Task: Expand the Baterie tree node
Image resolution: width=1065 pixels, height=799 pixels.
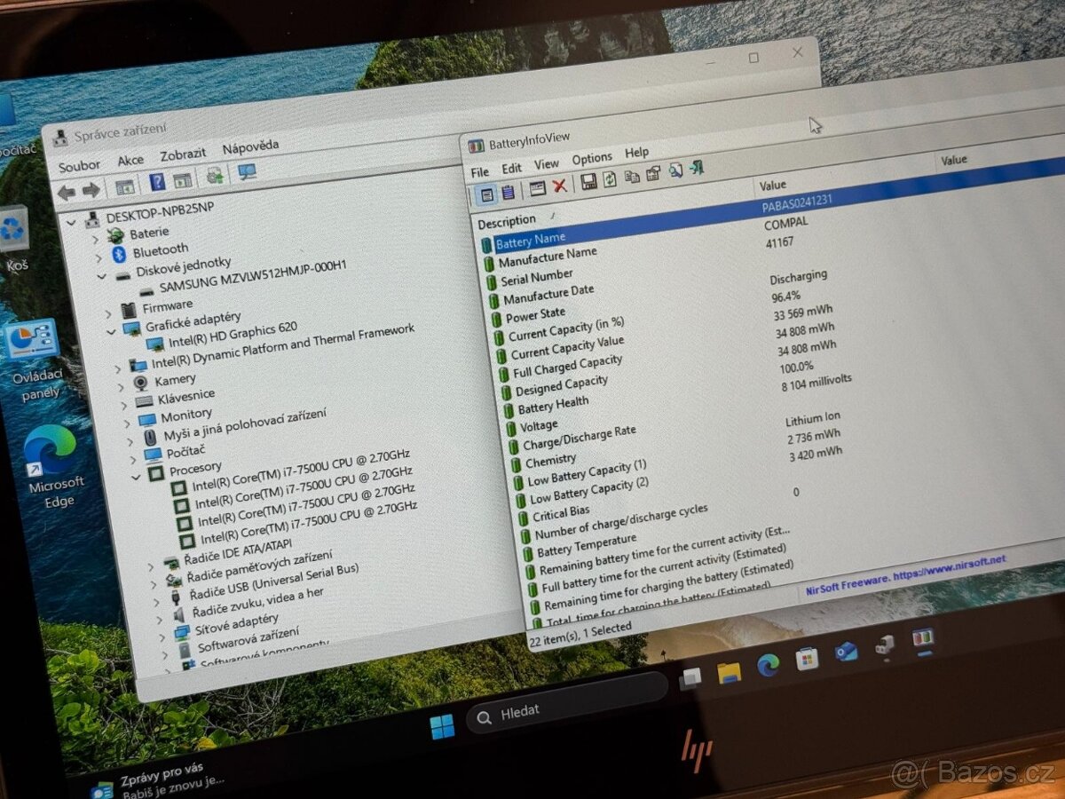Action: point(97,237)
